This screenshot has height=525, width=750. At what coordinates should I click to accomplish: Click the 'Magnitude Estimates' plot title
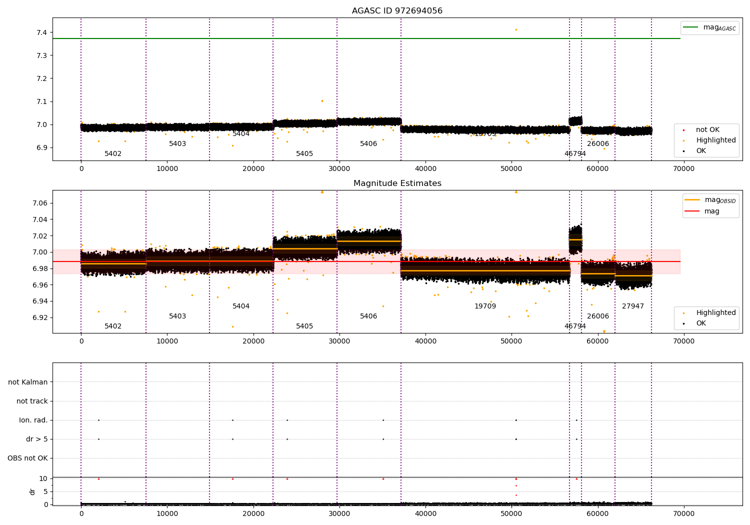pyautogui.click(x=397, y=183)
